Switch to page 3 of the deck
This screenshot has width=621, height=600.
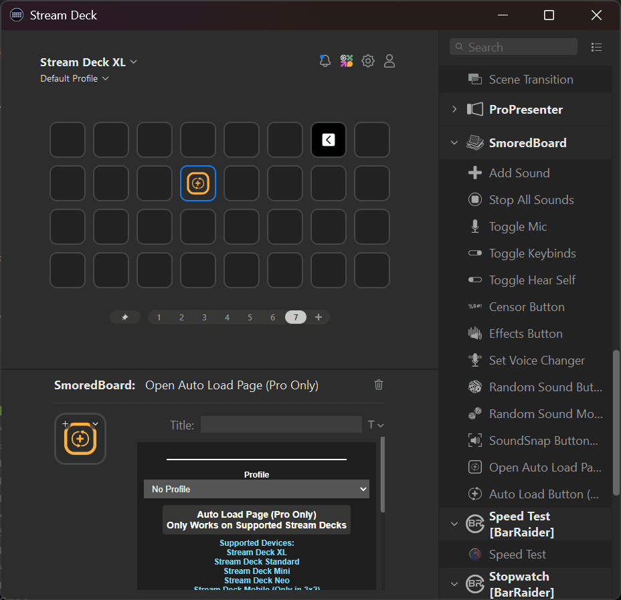pyautogui.click(x=204, y=317)
